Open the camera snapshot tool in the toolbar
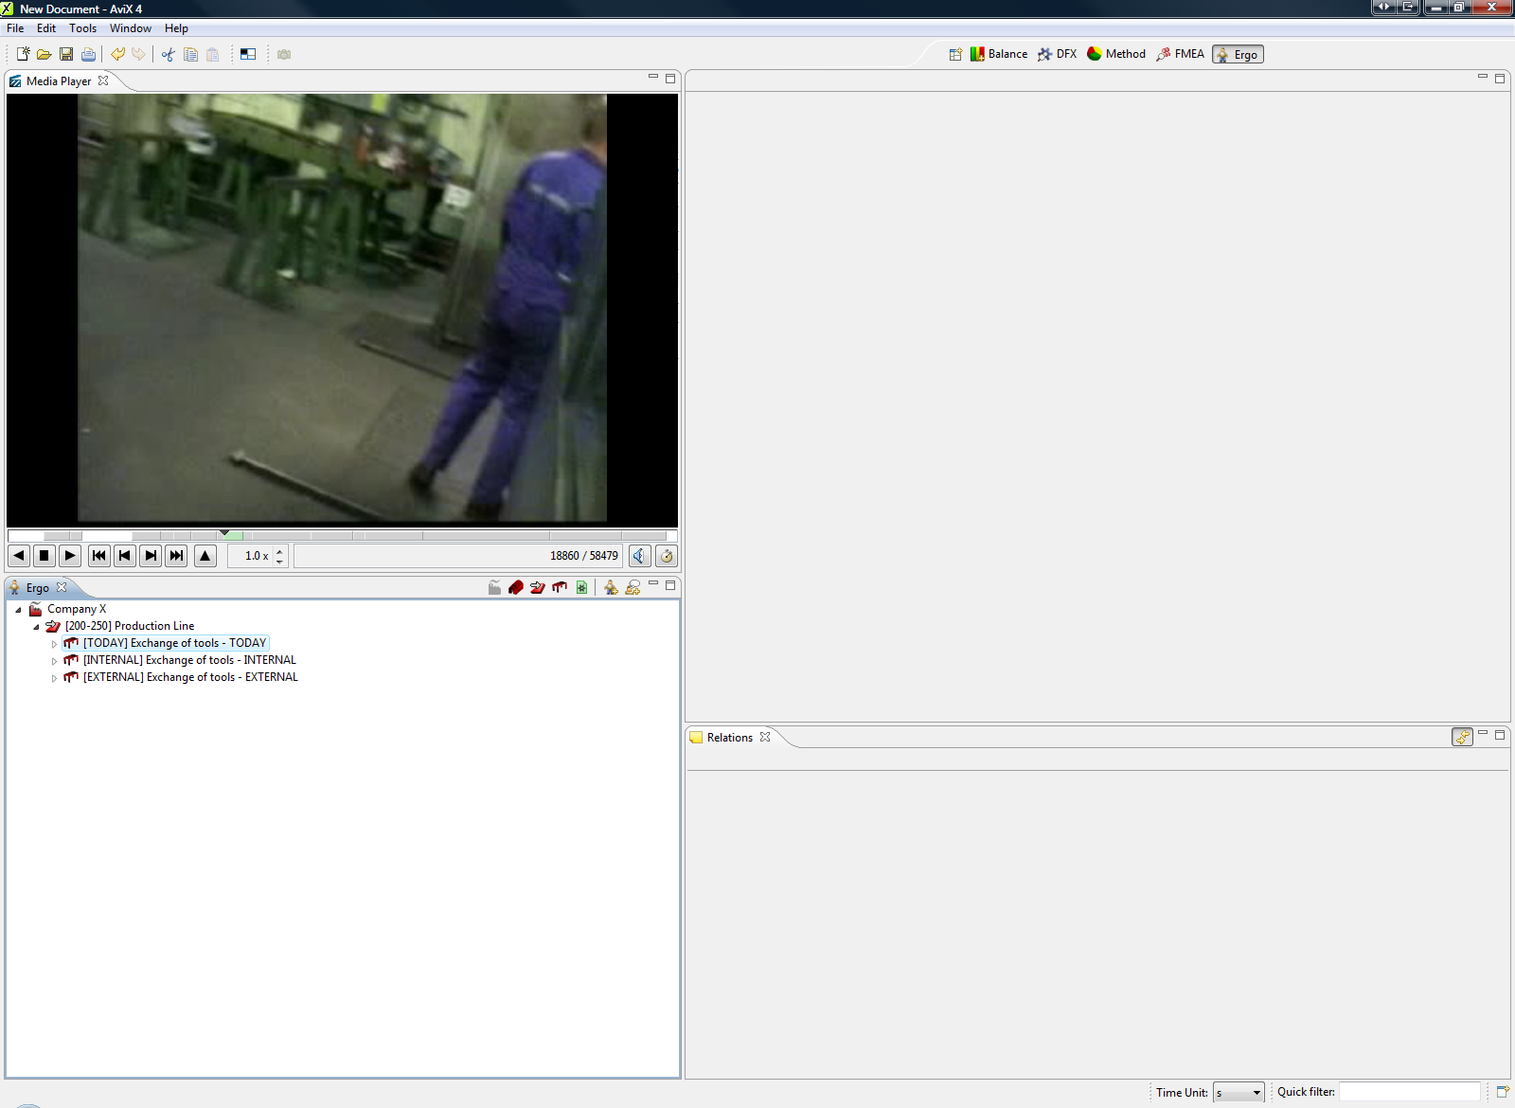1515x1108 pixels. [x=284, y=54]
